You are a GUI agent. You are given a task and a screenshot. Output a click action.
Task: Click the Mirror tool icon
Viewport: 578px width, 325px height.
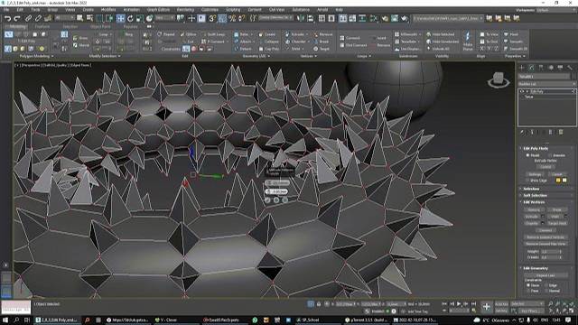coord(301,18)
